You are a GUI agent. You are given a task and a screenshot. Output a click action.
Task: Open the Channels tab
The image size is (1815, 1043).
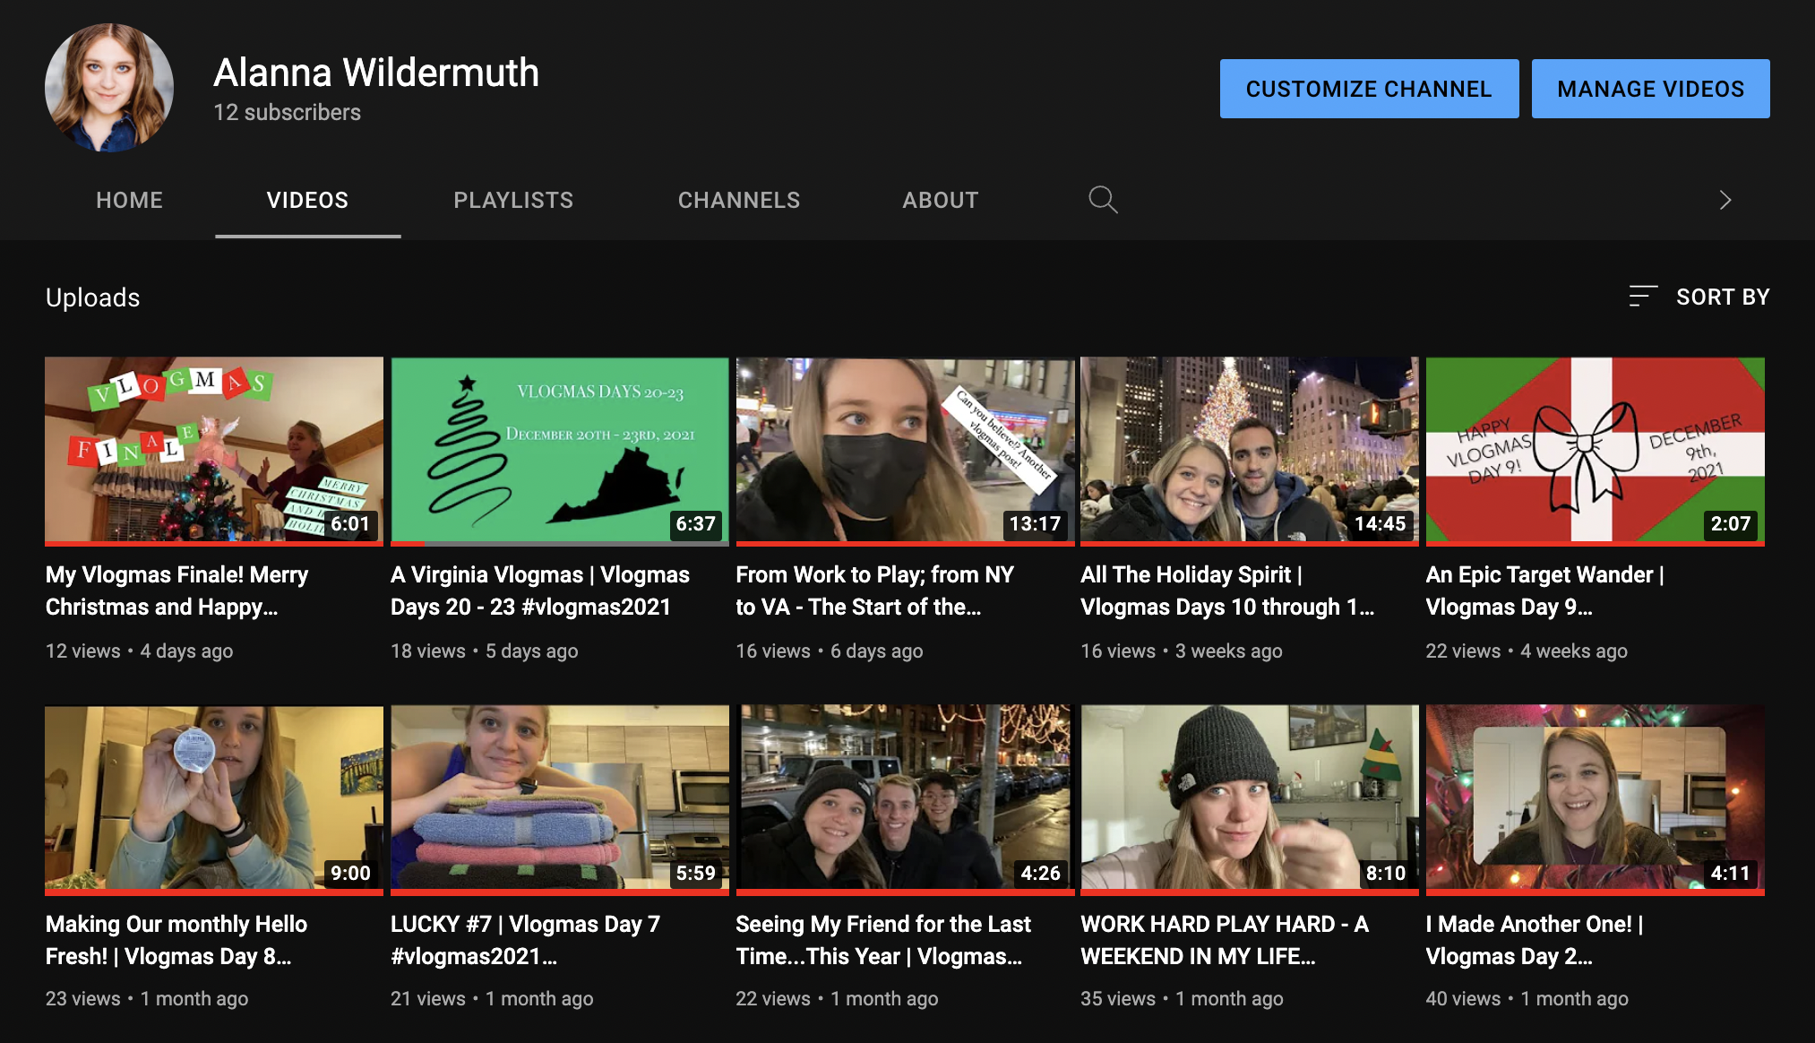(738, 200)
